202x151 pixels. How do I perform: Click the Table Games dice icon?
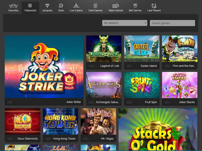(x=116, y=6)
